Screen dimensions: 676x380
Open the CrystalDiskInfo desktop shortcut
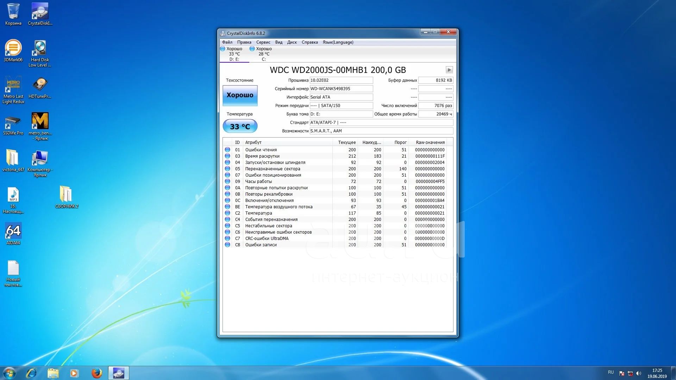(40, 14)
